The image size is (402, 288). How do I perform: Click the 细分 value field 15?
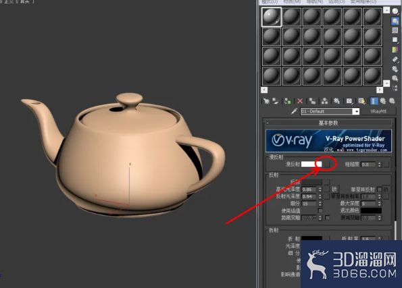coord(309,204)
